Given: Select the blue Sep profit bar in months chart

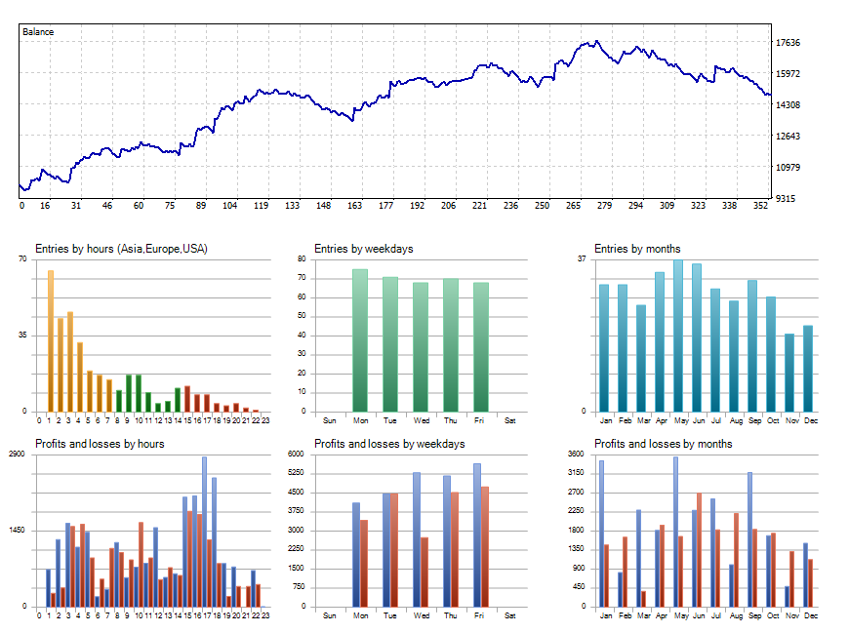Looking at the screenshot, I should tap(749, 539).
